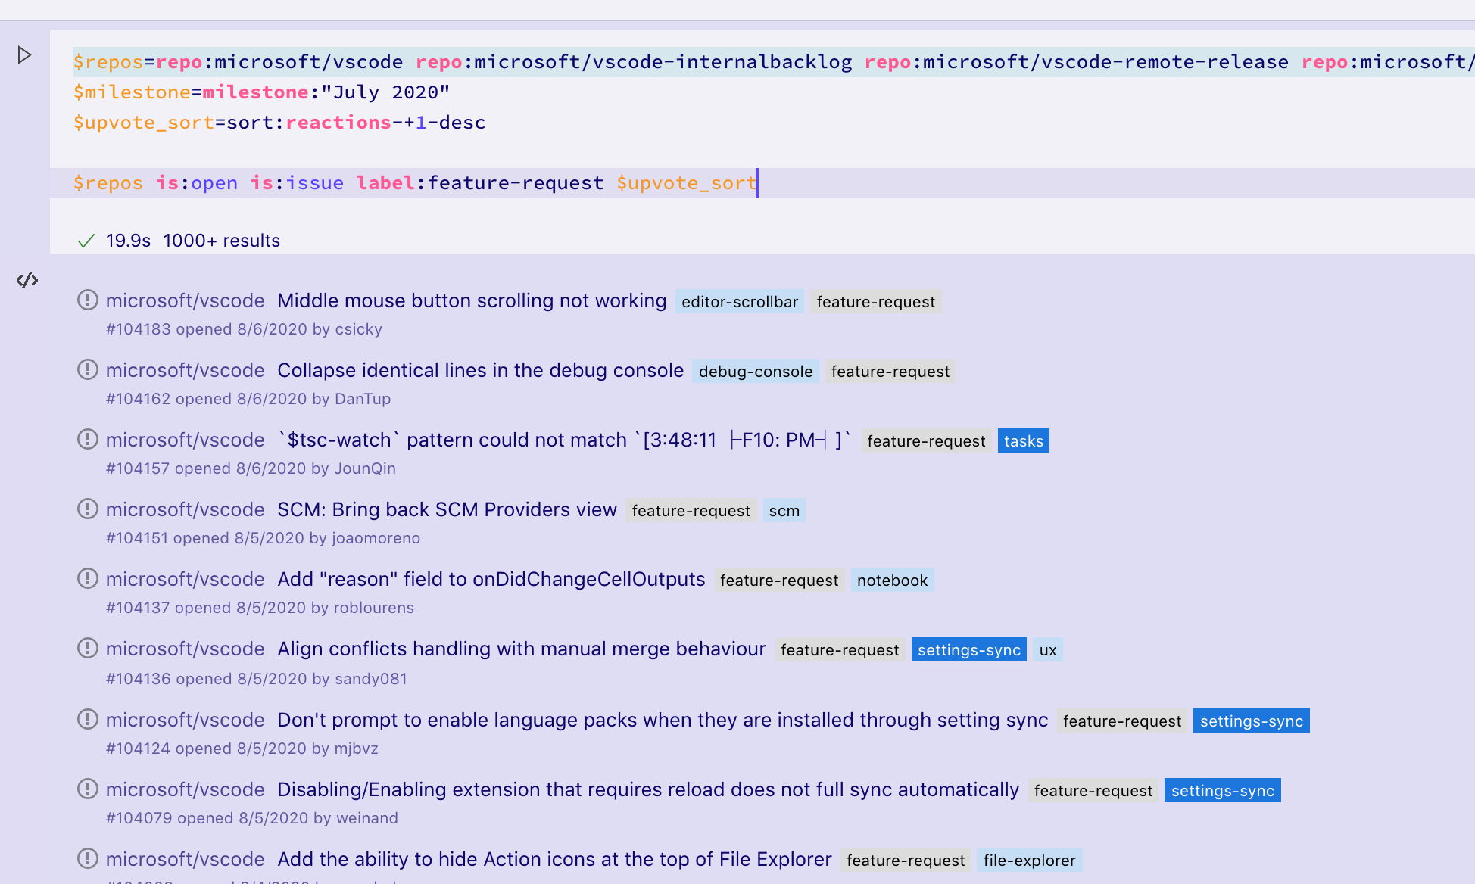Click the issue icon next to SCM Providers issue
The width and height of the screenshot is (1475, 884).
pyautogui.click(x=87, y=509)
